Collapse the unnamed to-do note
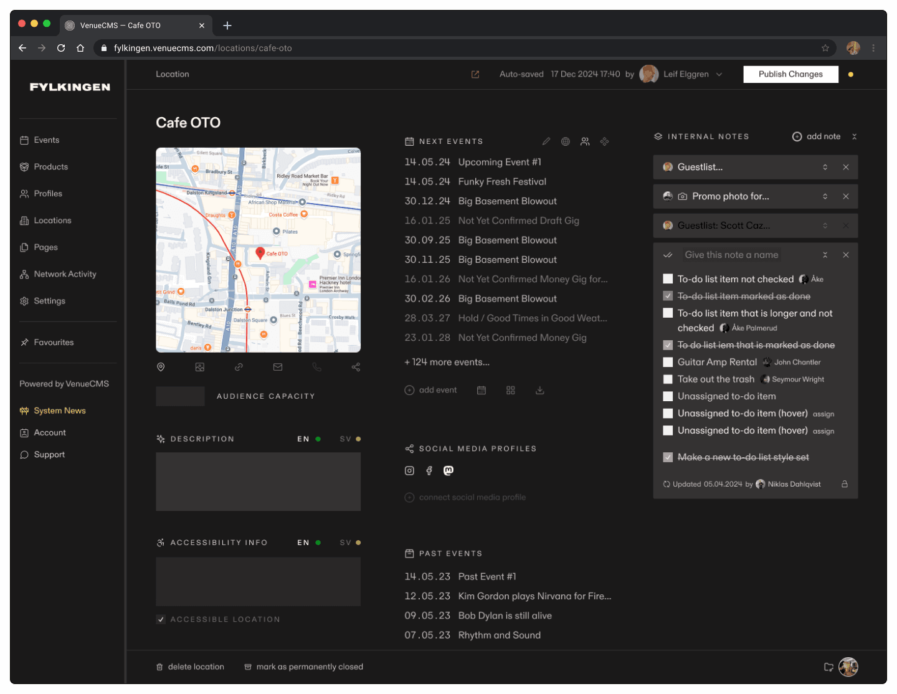The image size is (897, 694). tap(825, 255)
